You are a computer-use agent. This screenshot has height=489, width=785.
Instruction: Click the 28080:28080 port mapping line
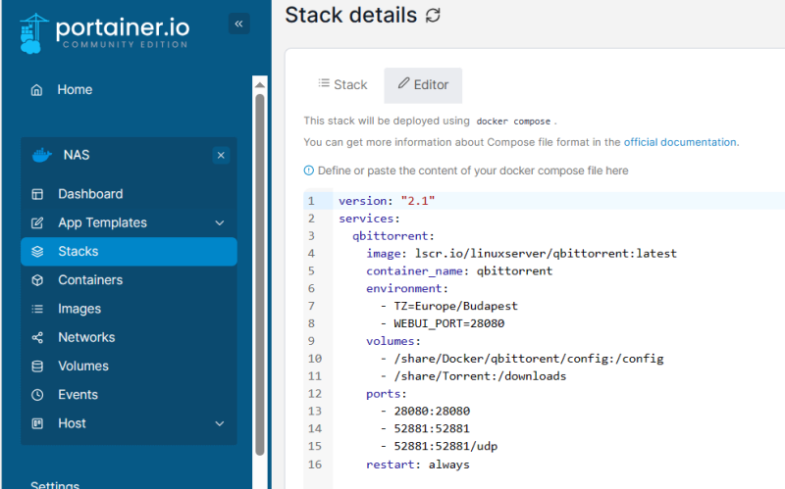(x=425, y=411)
